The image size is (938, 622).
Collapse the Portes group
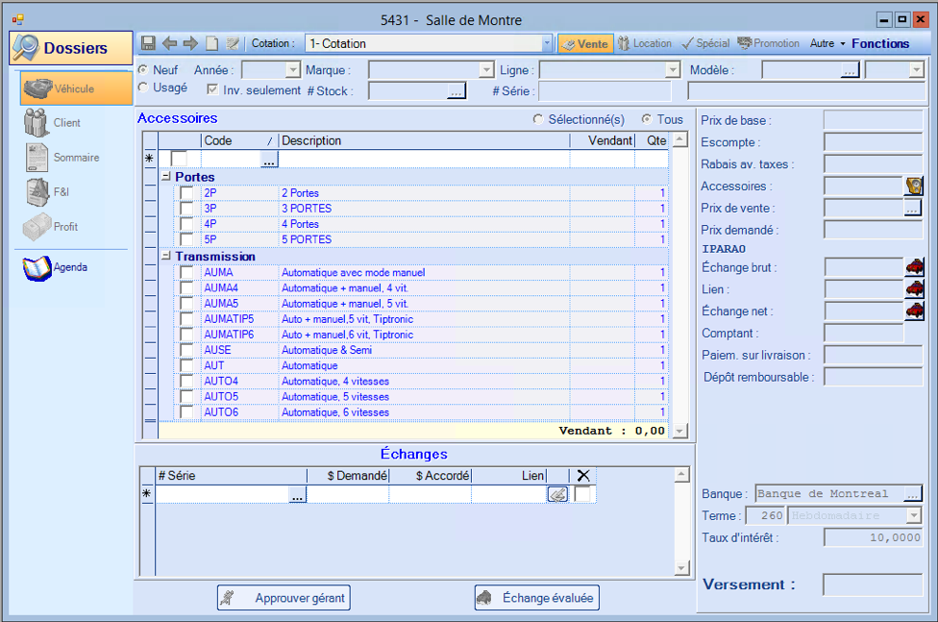coord(165,178)
